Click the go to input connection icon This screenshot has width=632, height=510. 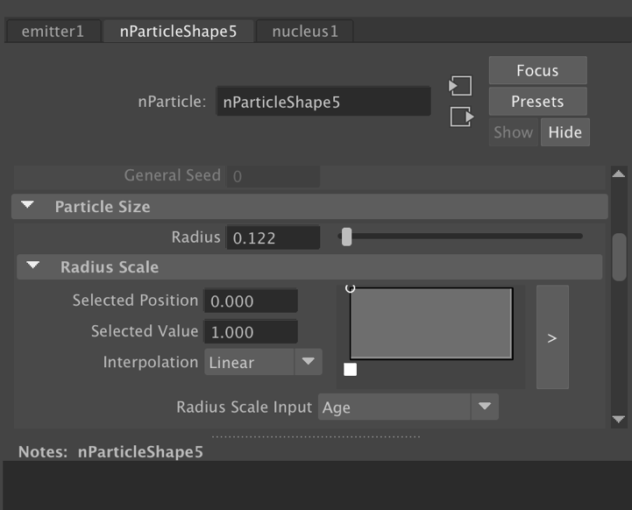pos(460,86)
